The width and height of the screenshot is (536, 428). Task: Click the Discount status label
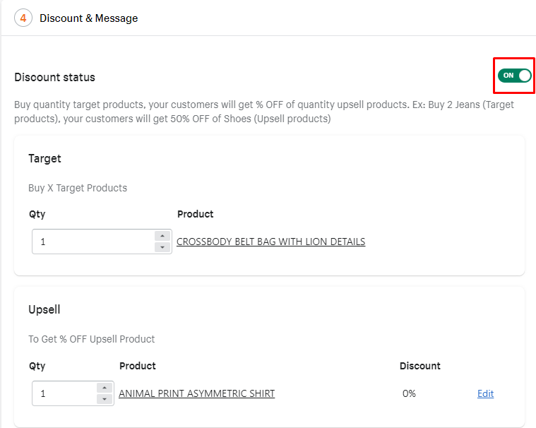coord(54,77)
